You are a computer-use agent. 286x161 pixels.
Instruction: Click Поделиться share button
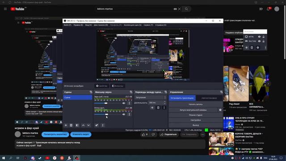click(168, 135)
